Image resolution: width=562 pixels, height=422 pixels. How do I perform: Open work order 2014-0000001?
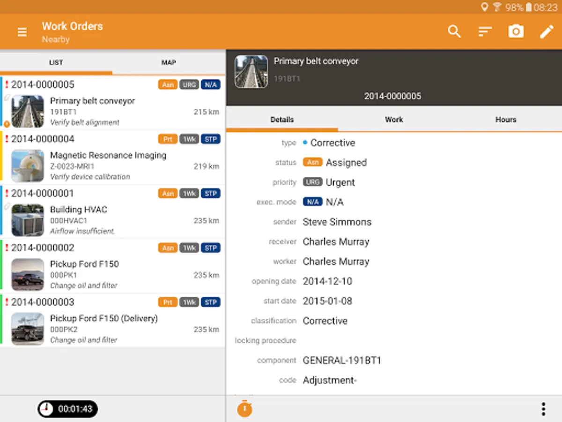tap(112, 211)
